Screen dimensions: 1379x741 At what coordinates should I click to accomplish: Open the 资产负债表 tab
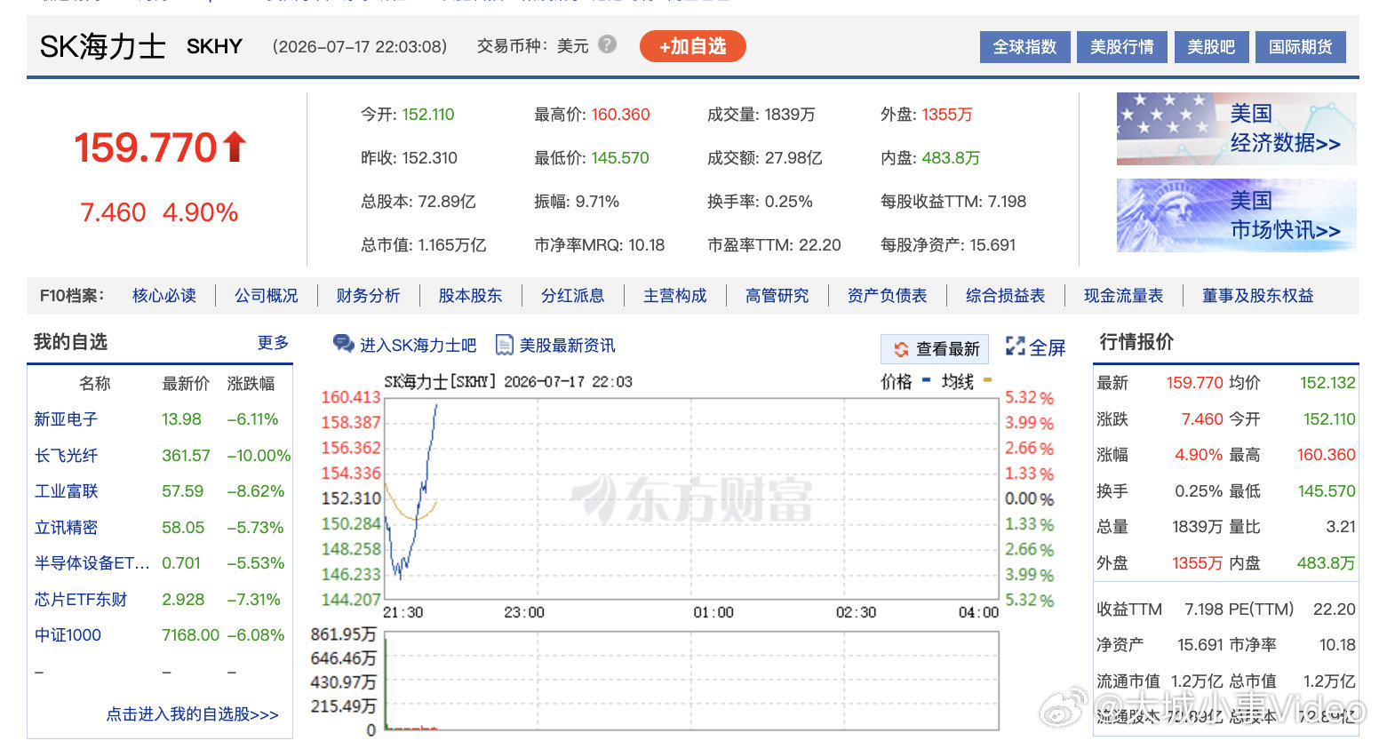click(887, 296)
